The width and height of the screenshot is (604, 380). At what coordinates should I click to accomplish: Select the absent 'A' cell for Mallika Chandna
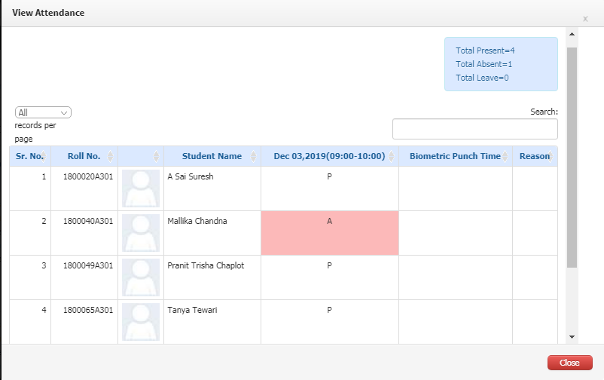pos(330,233)
